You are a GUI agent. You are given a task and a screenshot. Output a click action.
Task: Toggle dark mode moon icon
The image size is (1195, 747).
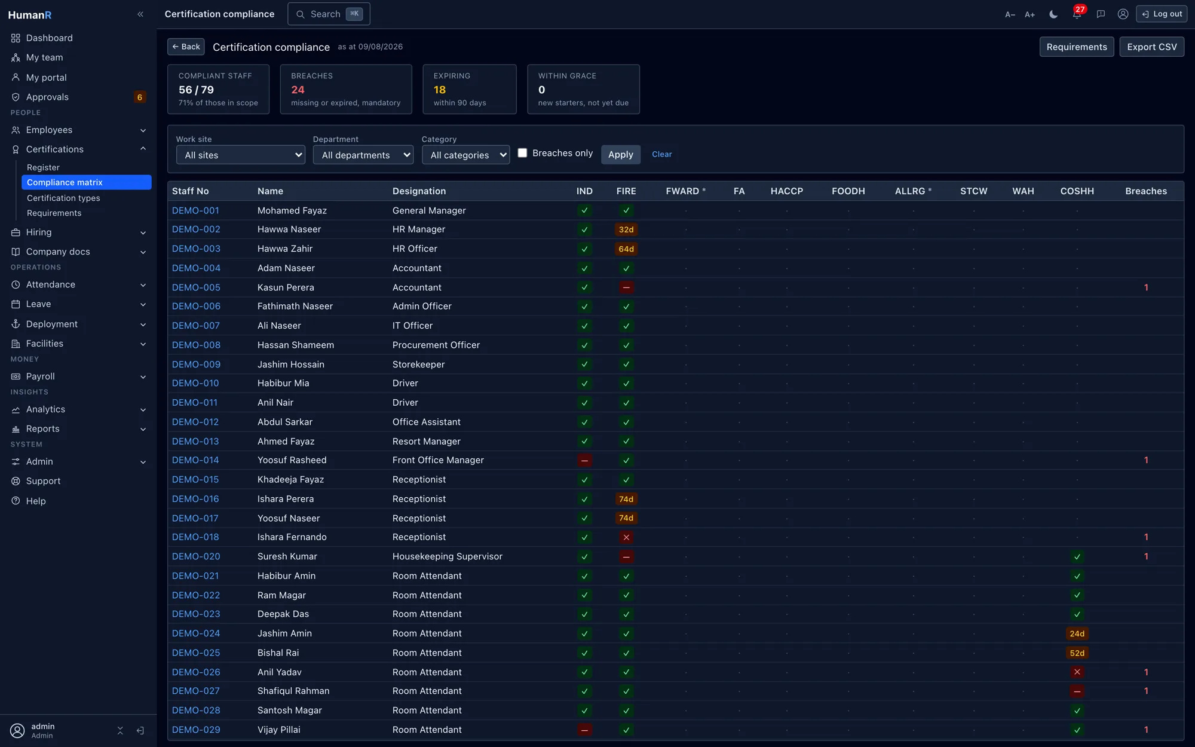tap(1053, 14)
